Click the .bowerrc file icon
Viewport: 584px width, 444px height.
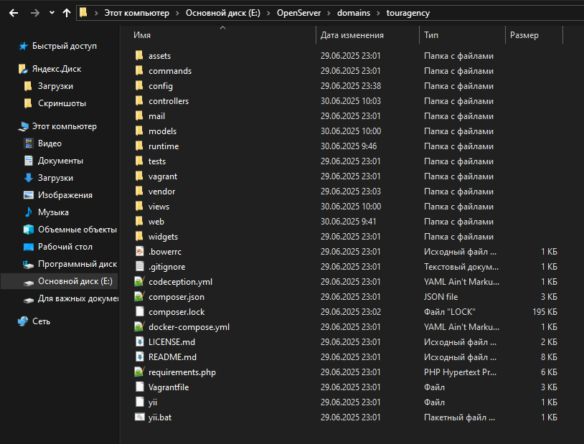coord(140,252)
